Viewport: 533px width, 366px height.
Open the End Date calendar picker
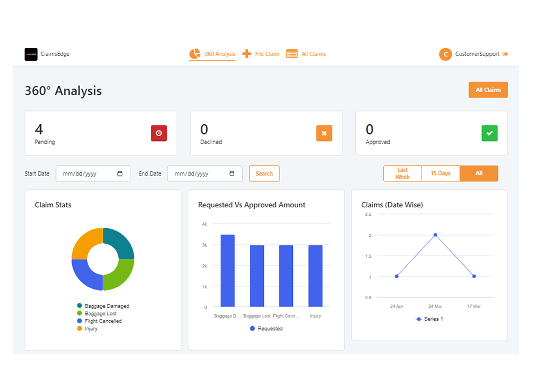click(232, 174)
